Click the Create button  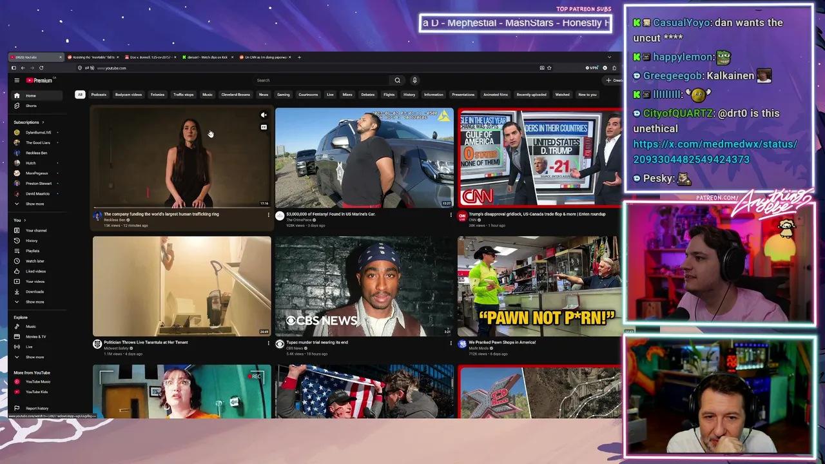[614, 81]
